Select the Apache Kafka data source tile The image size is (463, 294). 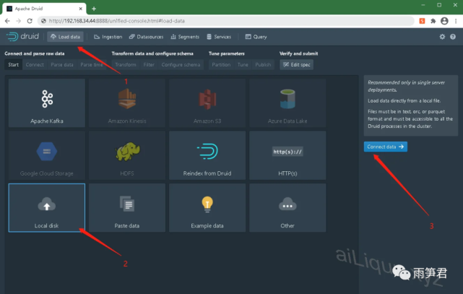pos(47,103)
